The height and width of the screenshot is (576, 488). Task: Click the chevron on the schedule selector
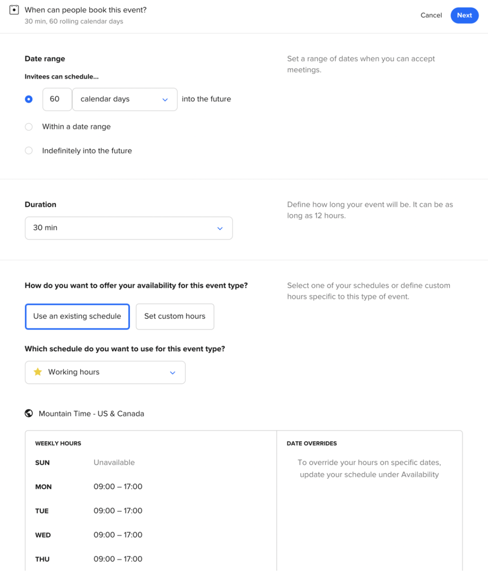point(173,373)
